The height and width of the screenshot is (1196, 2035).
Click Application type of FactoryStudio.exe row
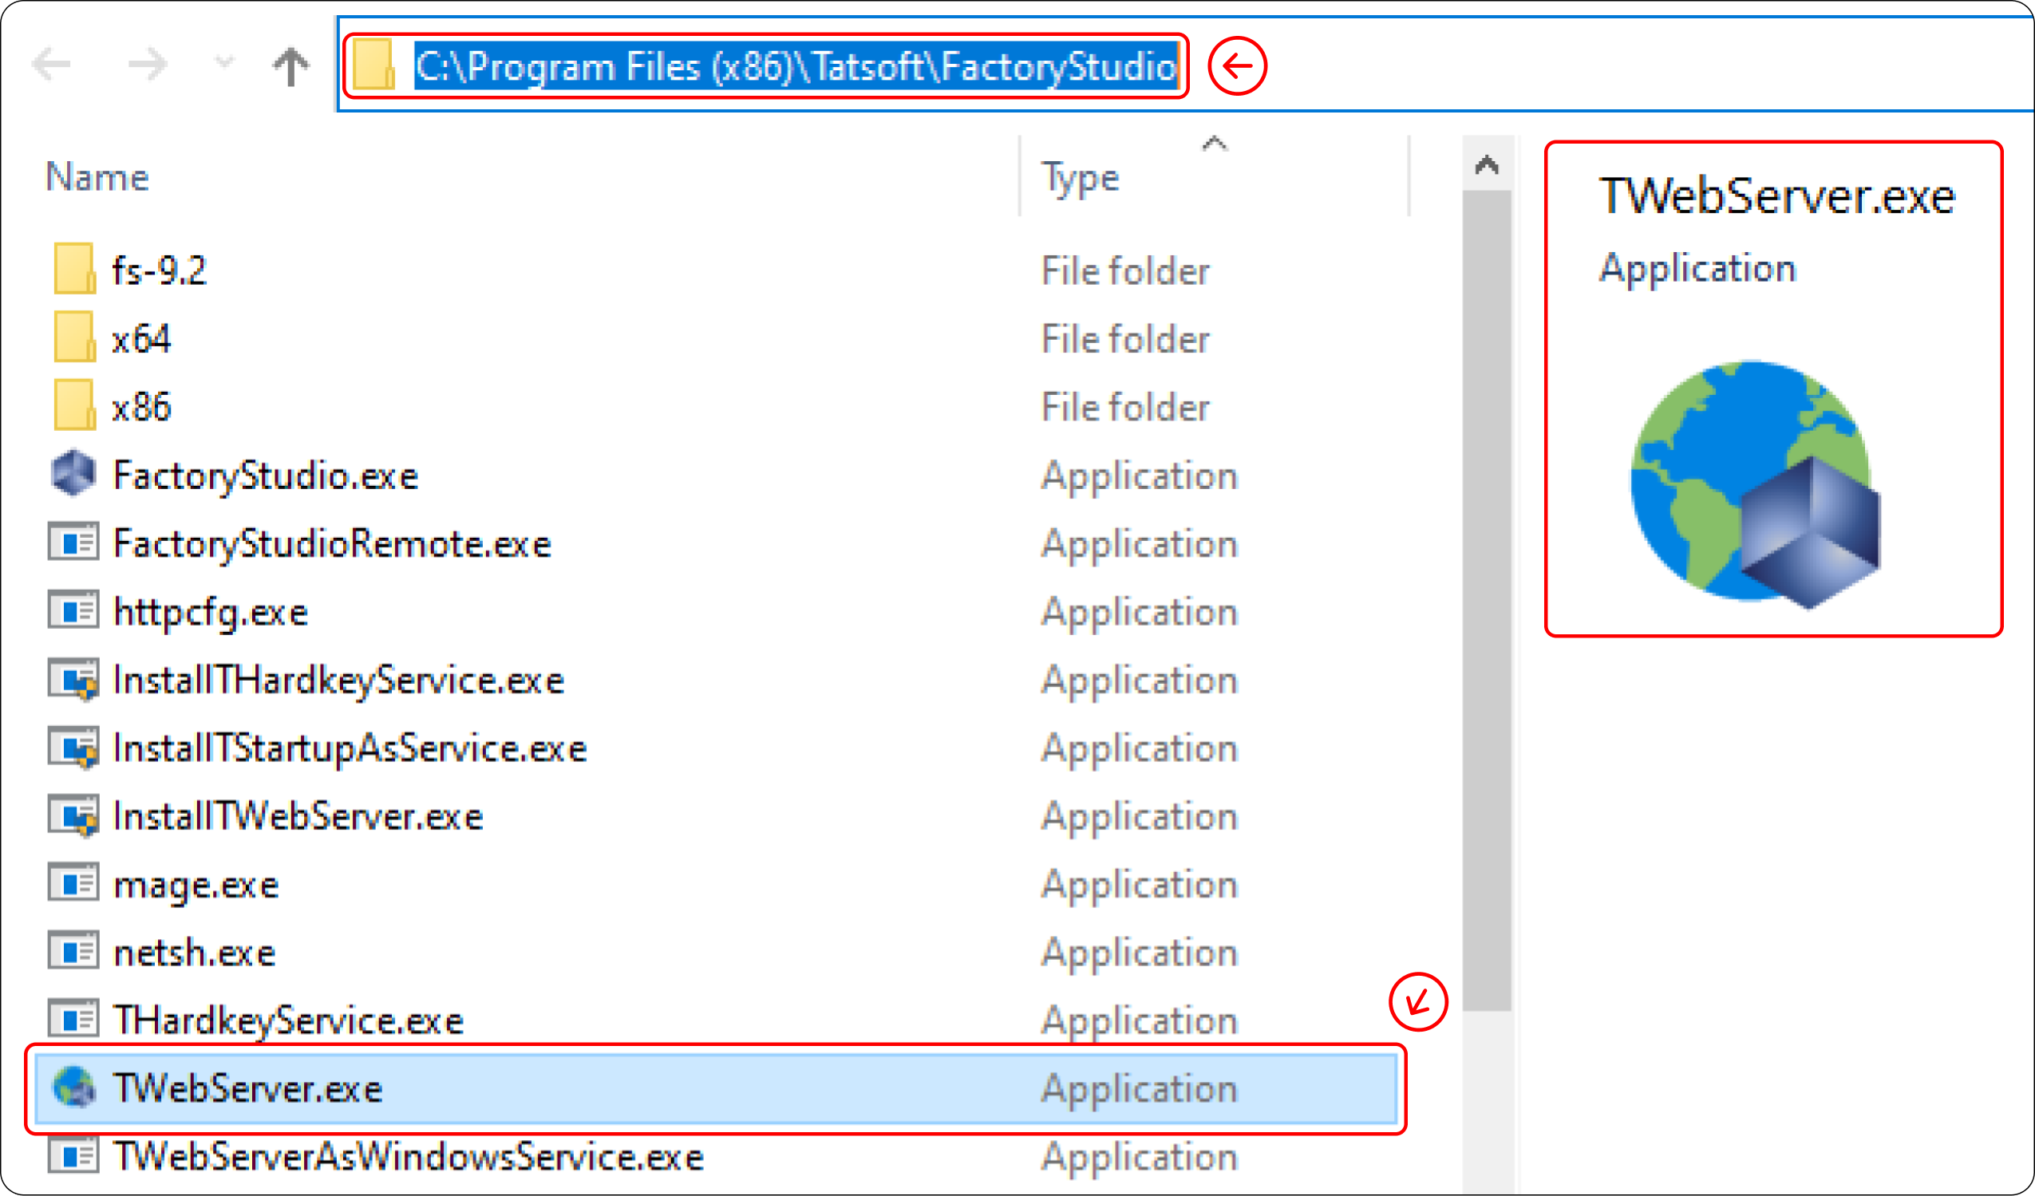point(1140,476)
